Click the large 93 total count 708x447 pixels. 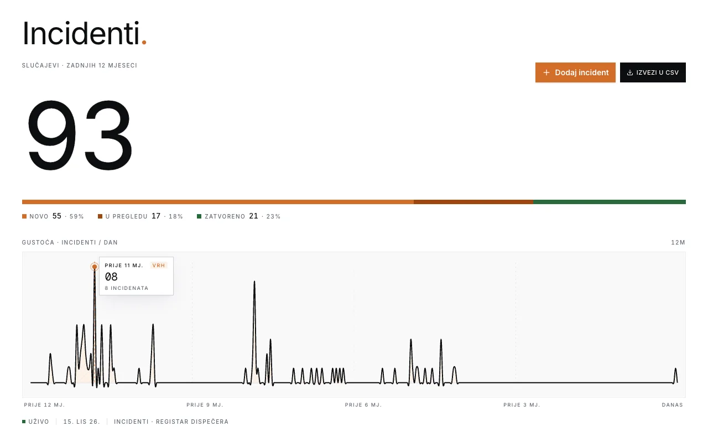pyautogui.click(x=80, y=136)
